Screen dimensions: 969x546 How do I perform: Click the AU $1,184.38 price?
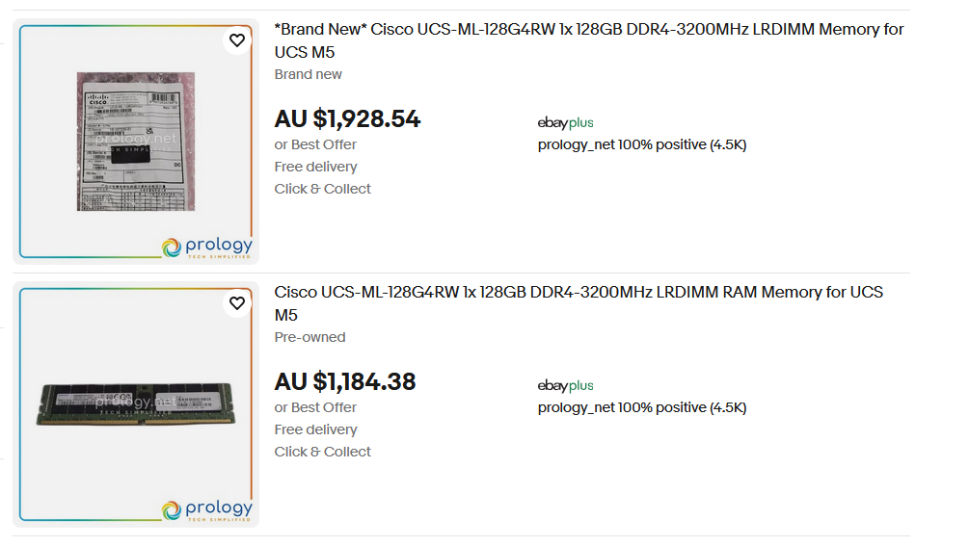click(345, 382)
